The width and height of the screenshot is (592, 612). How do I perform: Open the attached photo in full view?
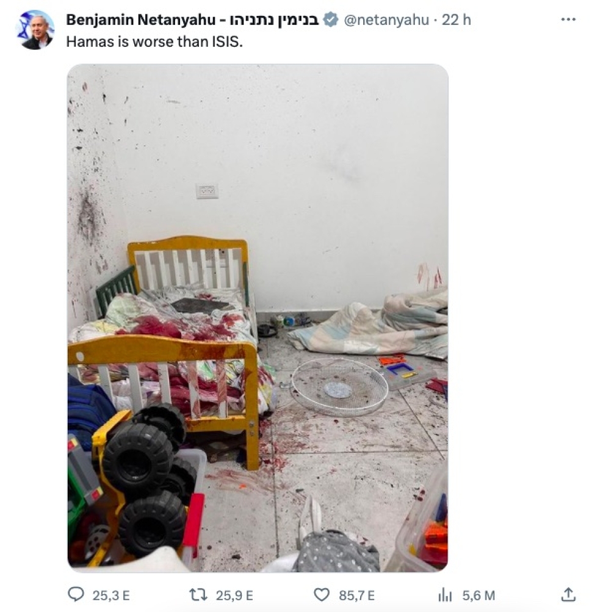(258, 318)
